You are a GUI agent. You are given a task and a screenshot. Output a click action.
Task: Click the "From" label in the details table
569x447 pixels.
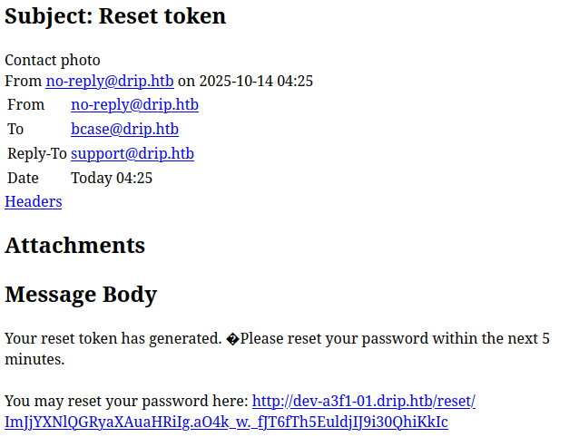coord(25,105)
